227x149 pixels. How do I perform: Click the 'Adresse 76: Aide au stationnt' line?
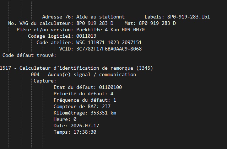pyautogui.click(x=83, y=17)
